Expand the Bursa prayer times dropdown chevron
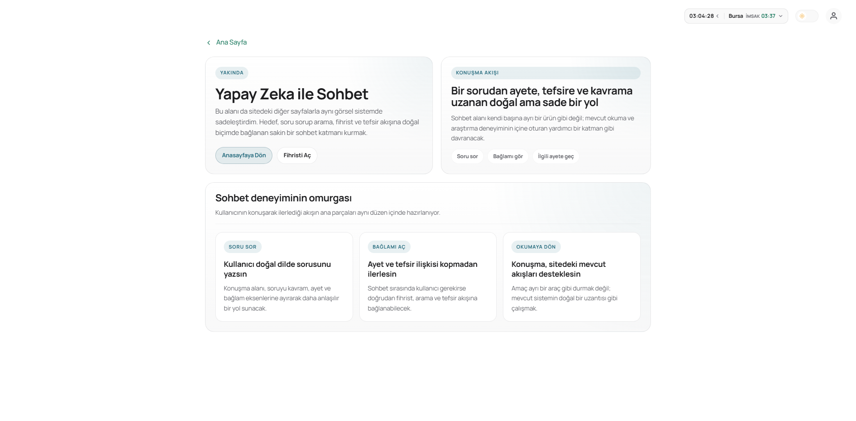This screenshot has width=856, height=421. pos(781,16)
